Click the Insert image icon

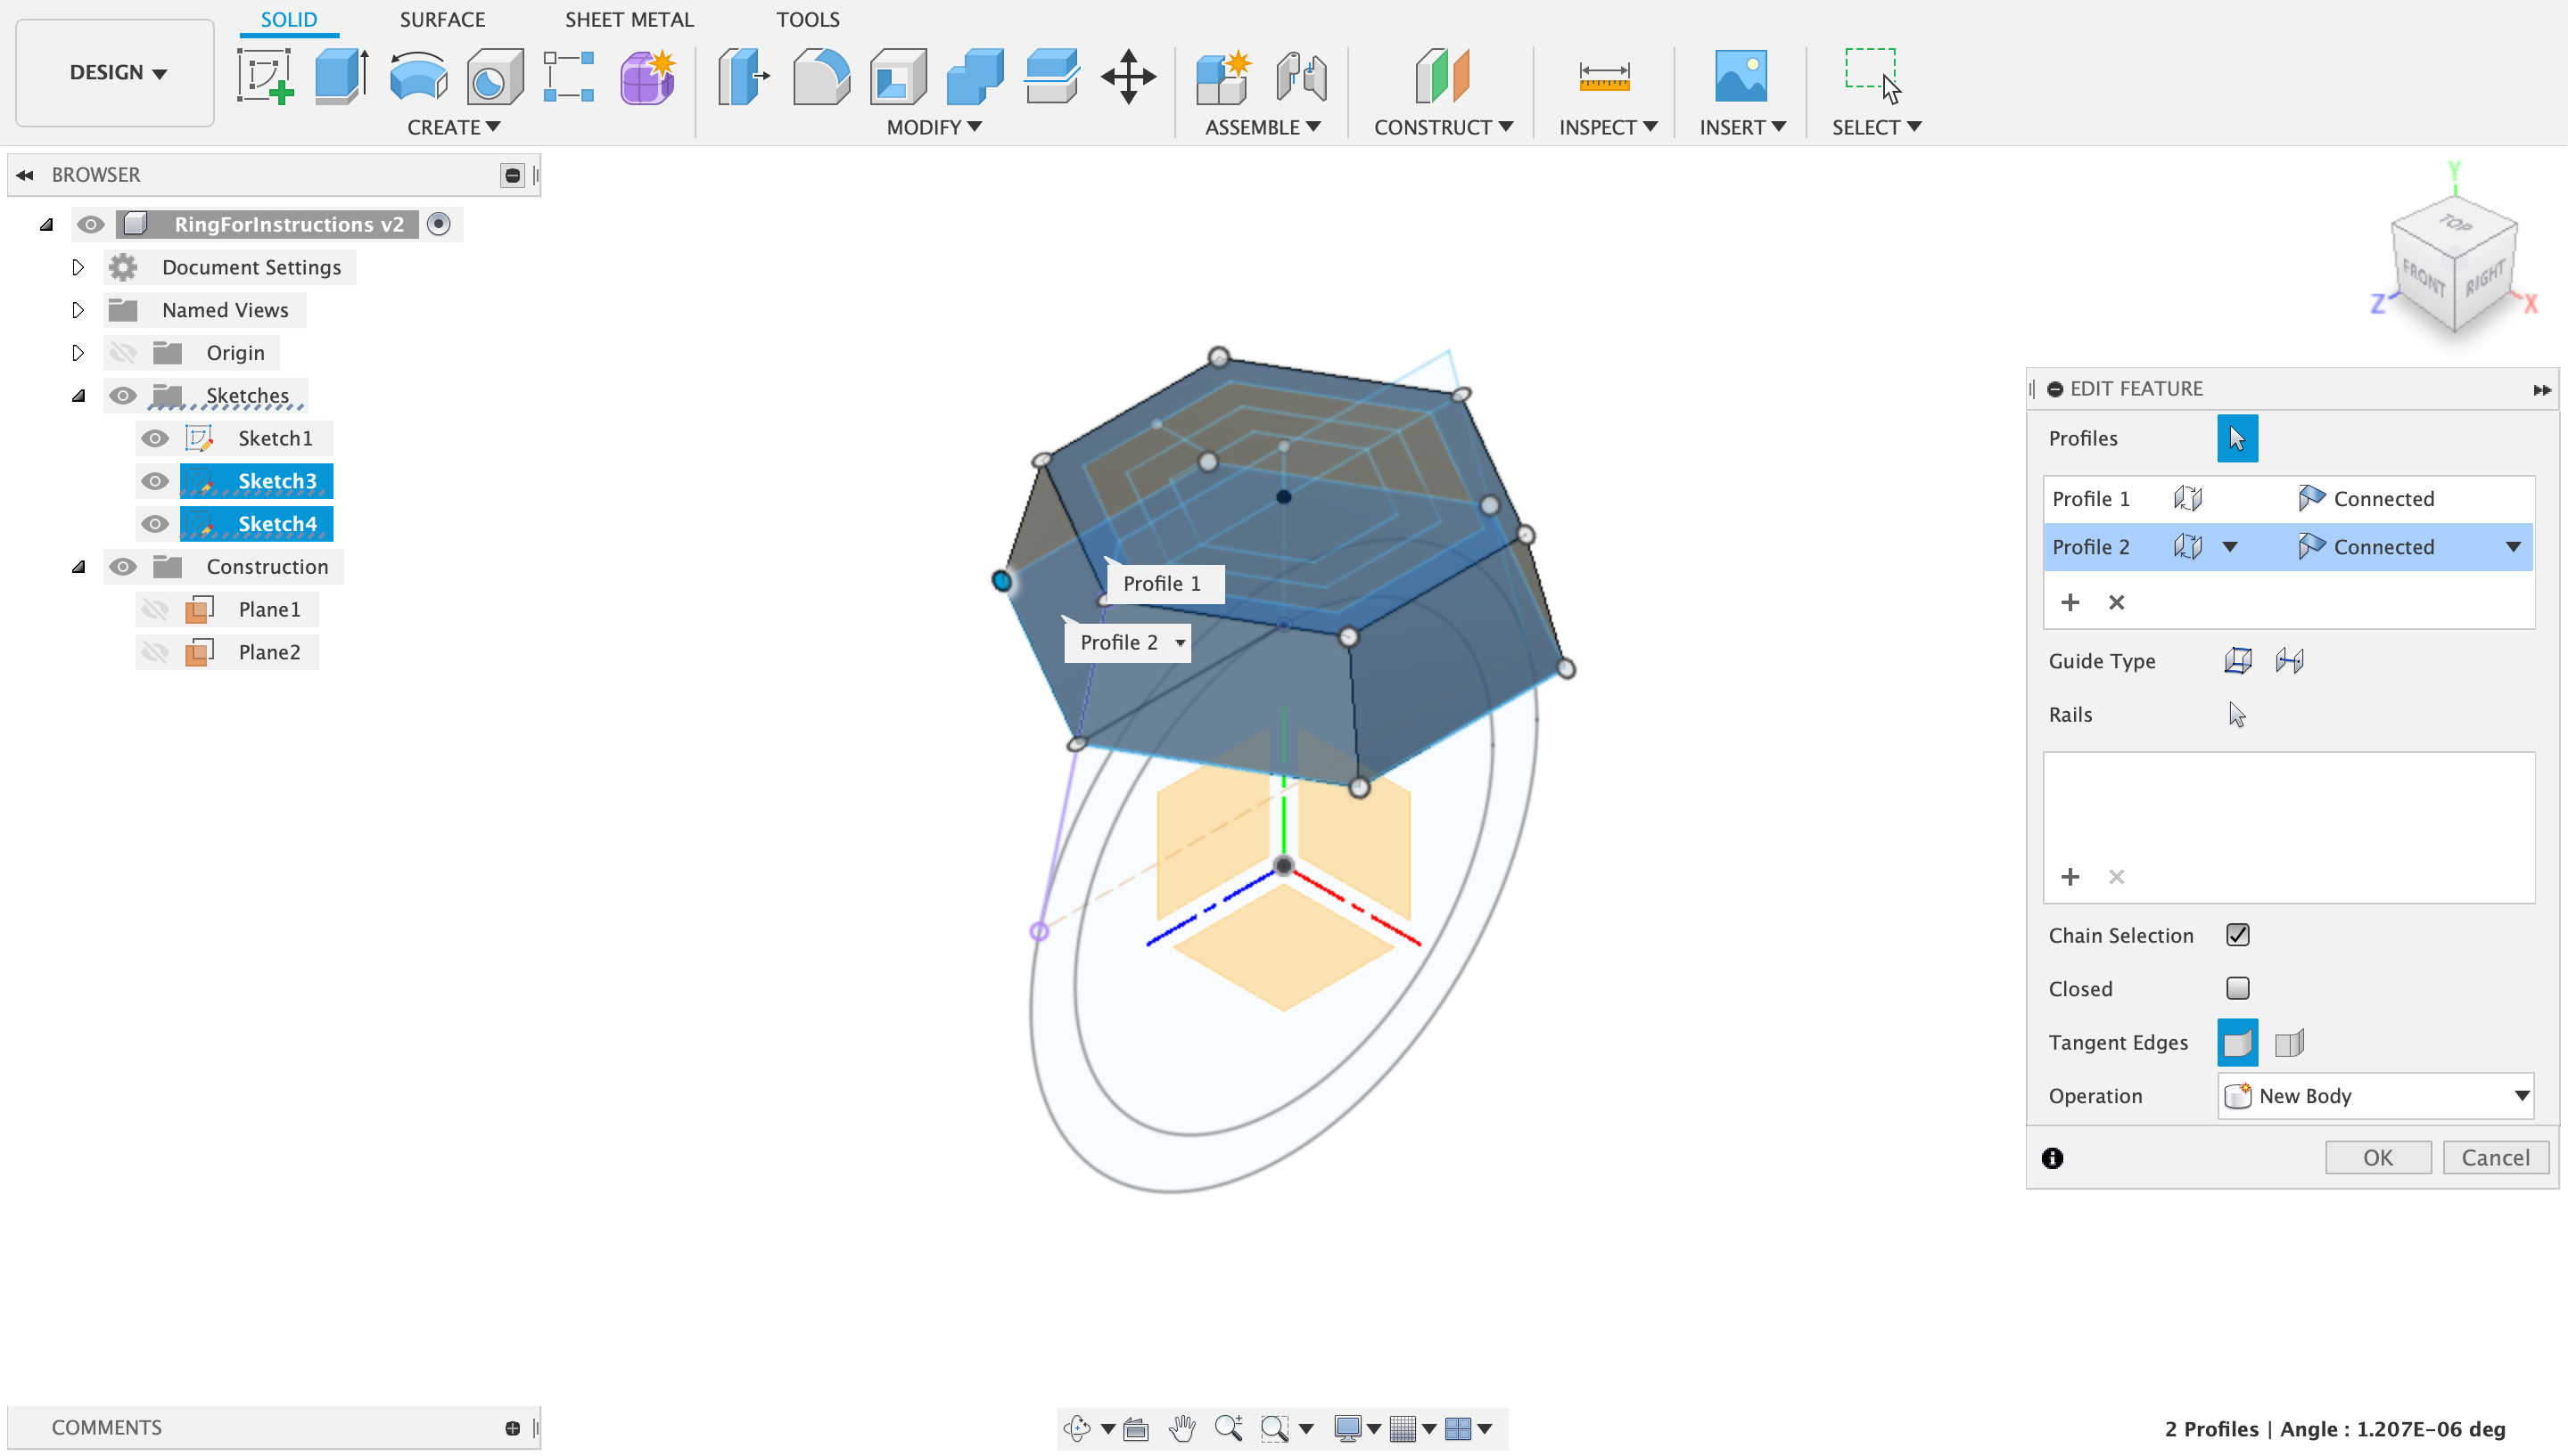click(x=1740, y=76)
